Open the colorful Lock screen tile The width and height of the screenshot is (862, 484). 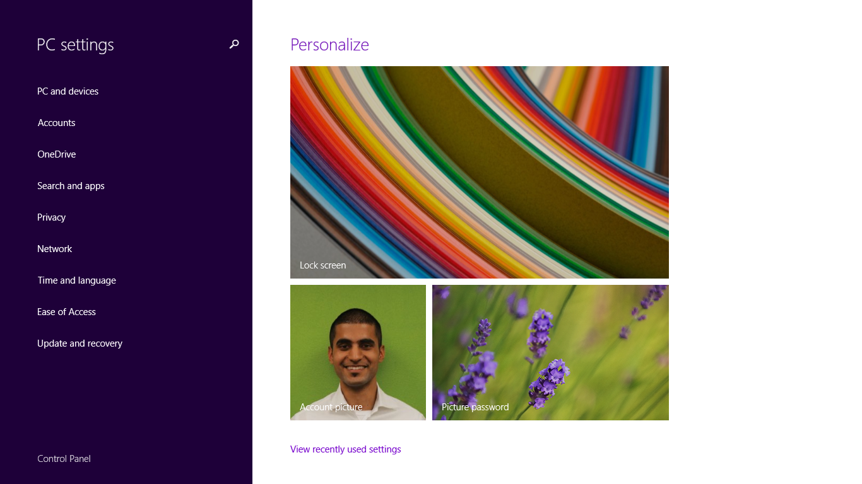[x=480, y=172]
